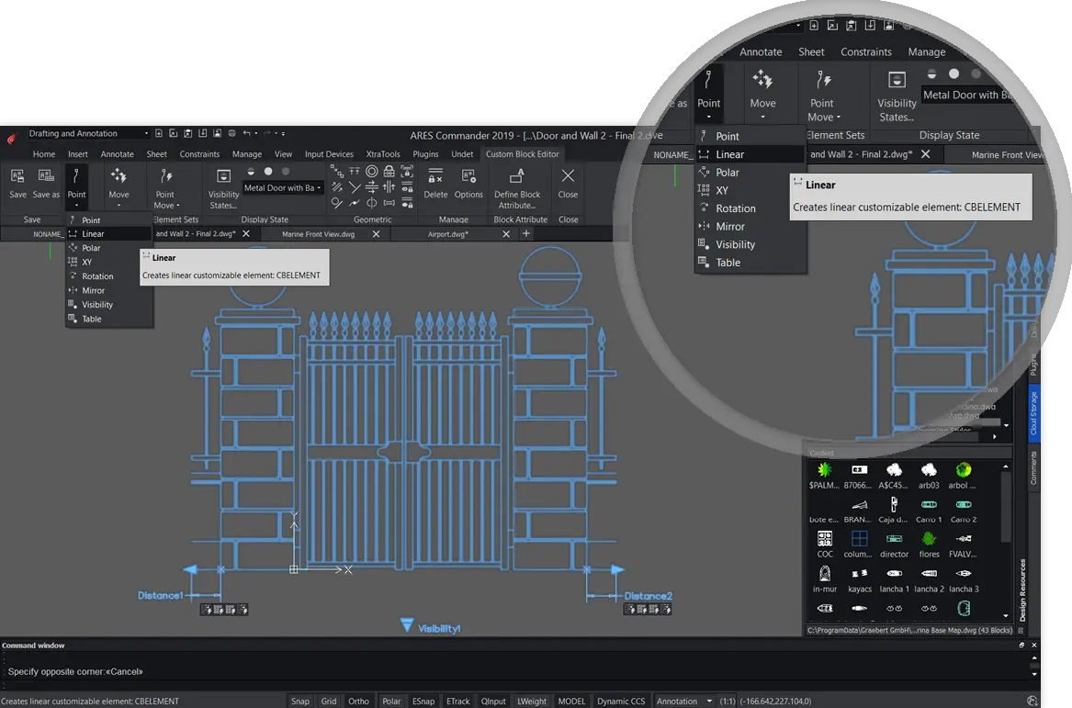Open the XtraTools ribbon tab
1072x708 pixels.
pos(383,154)
